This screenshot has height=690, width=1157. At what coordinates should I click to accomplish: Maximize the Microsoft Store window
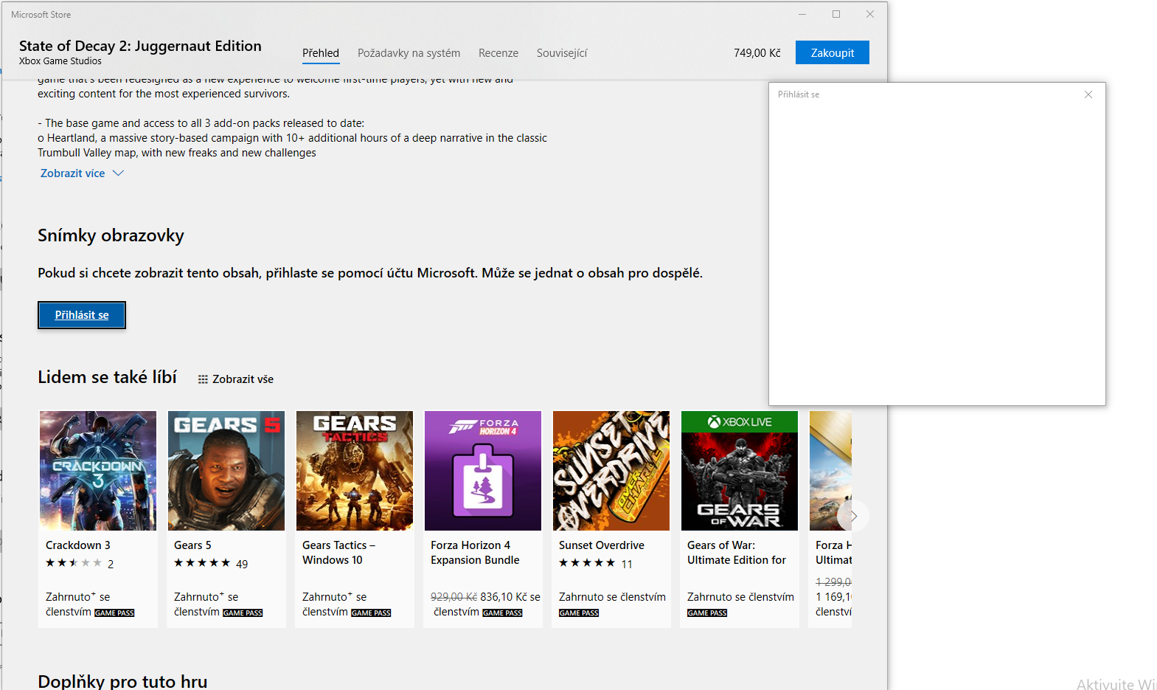(836, 14)
